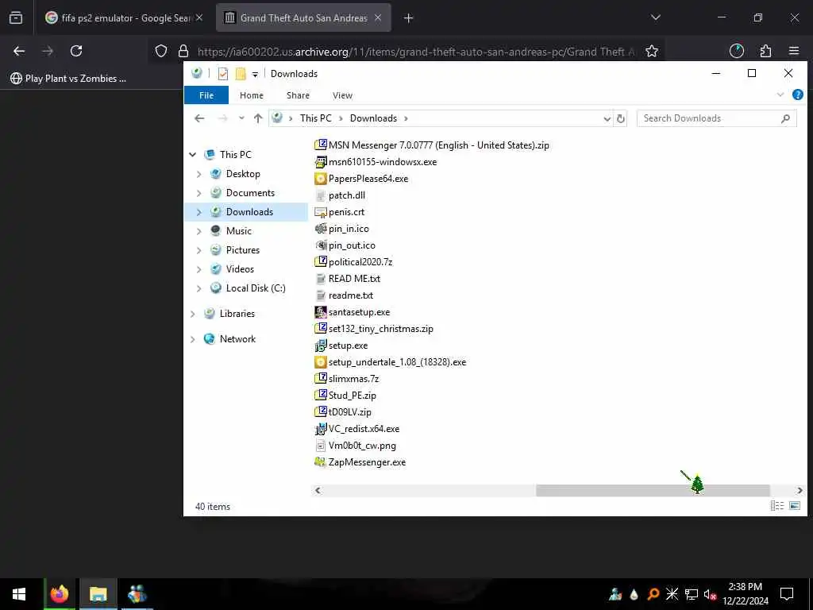Switch to large icons view layout
The image size is (813, 610).
794,506
